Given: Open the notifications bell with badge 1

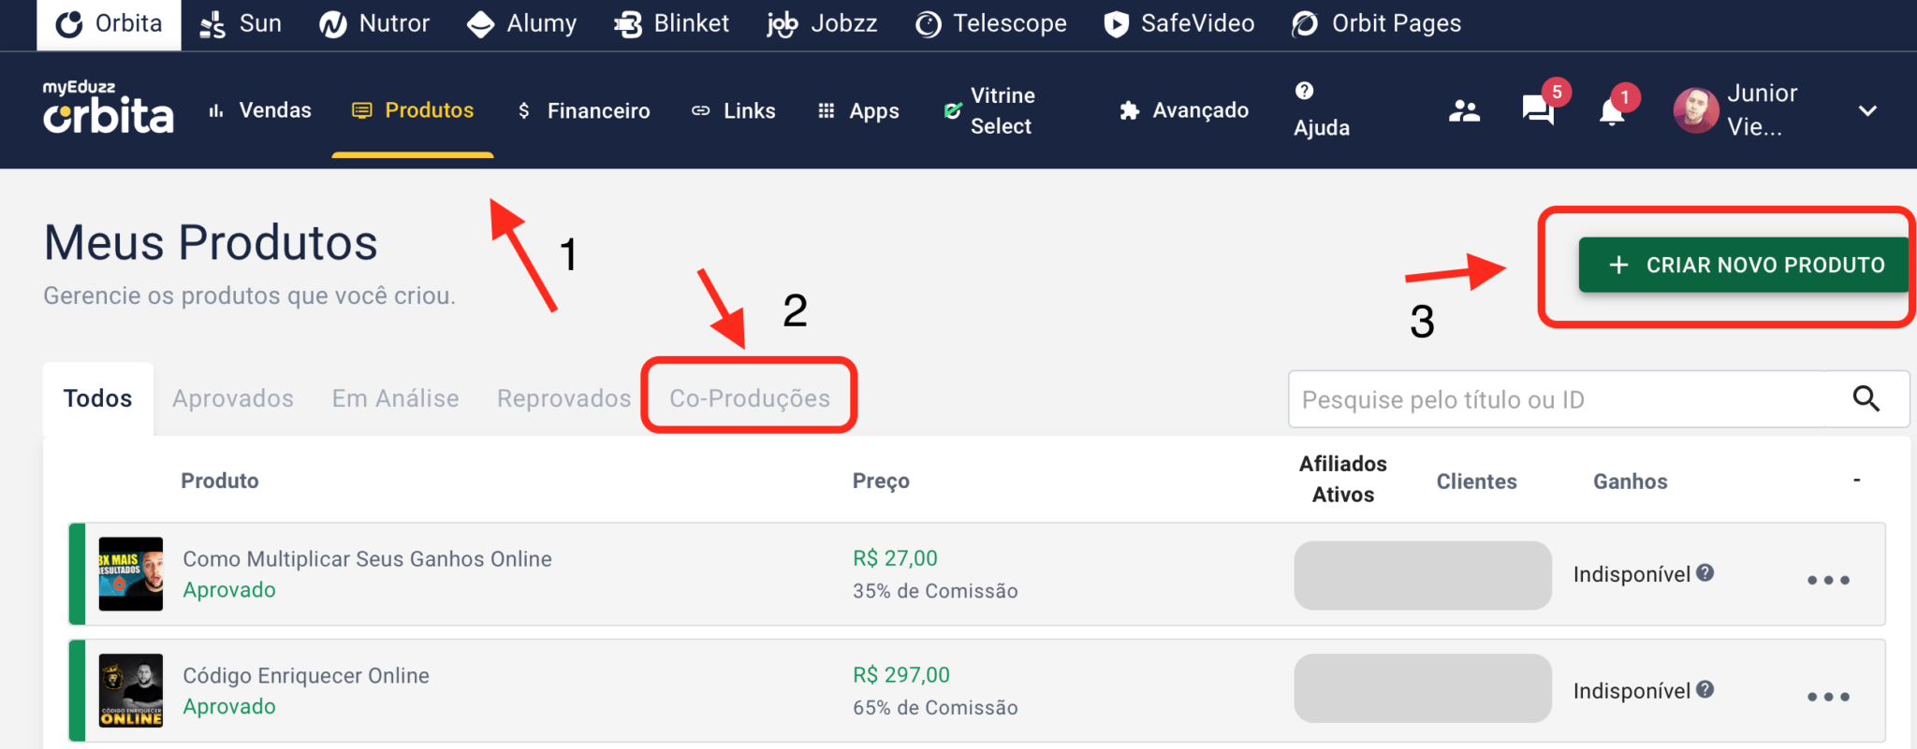Looking at the screenshot, I should tap(1612, 110).
